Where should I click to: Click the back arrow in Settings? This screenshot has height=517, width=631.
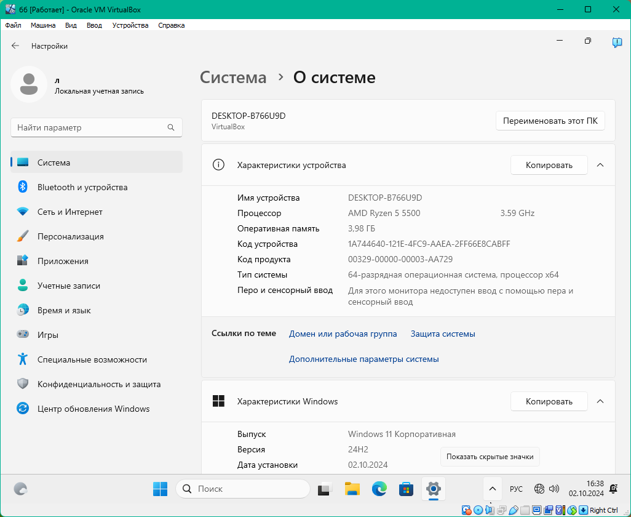pos(15,46)
